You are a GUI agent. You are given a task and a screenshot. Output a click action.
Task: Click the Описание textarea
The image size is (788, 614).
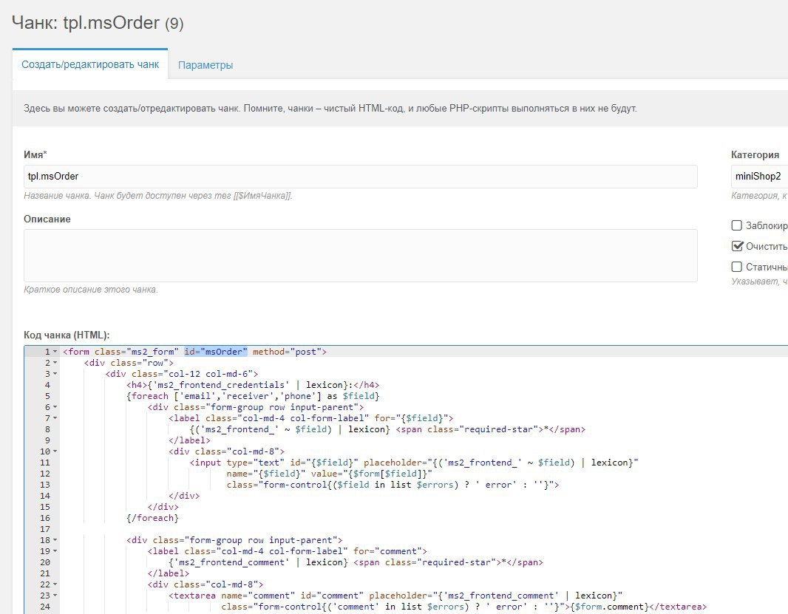click(360, 256)
